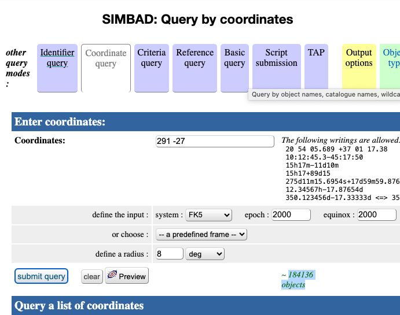This screenshot has width=400, height=315.
Task: Click the 'define a radius :' label
Action: click(122, 254)
